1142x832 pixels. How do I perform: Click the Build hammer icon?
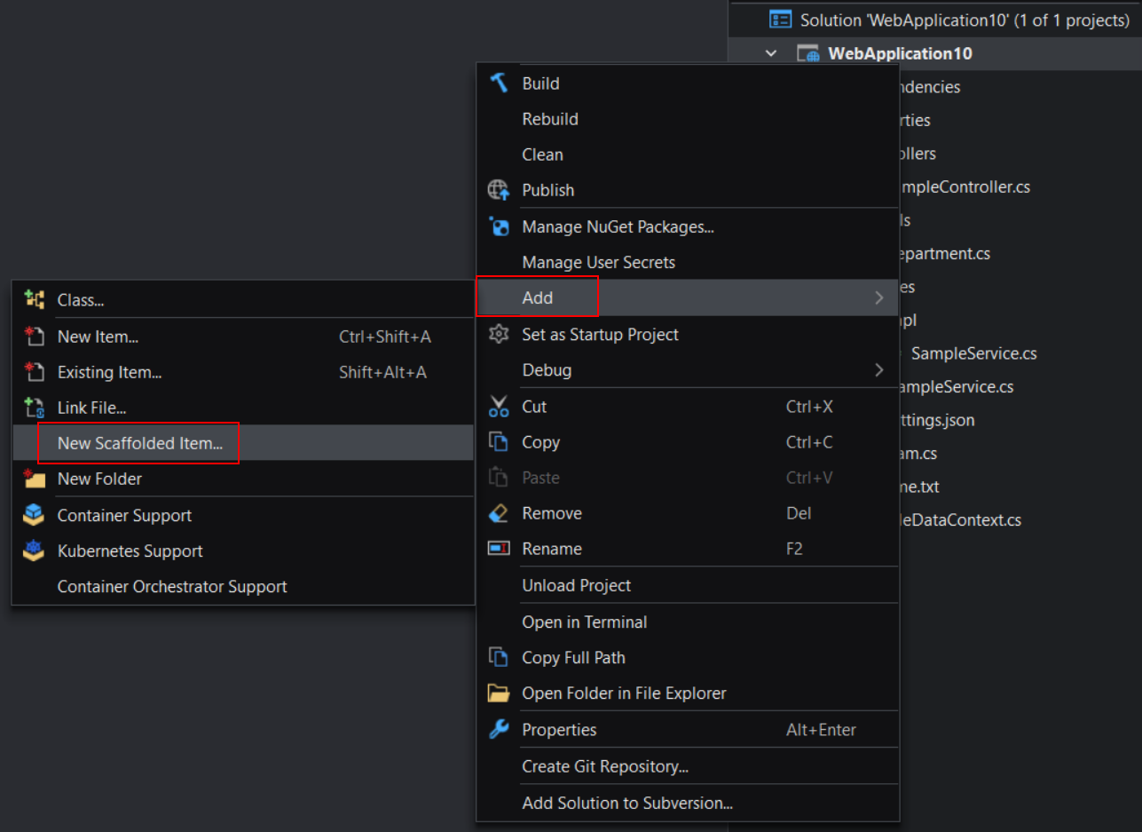(x=499, y=83)
